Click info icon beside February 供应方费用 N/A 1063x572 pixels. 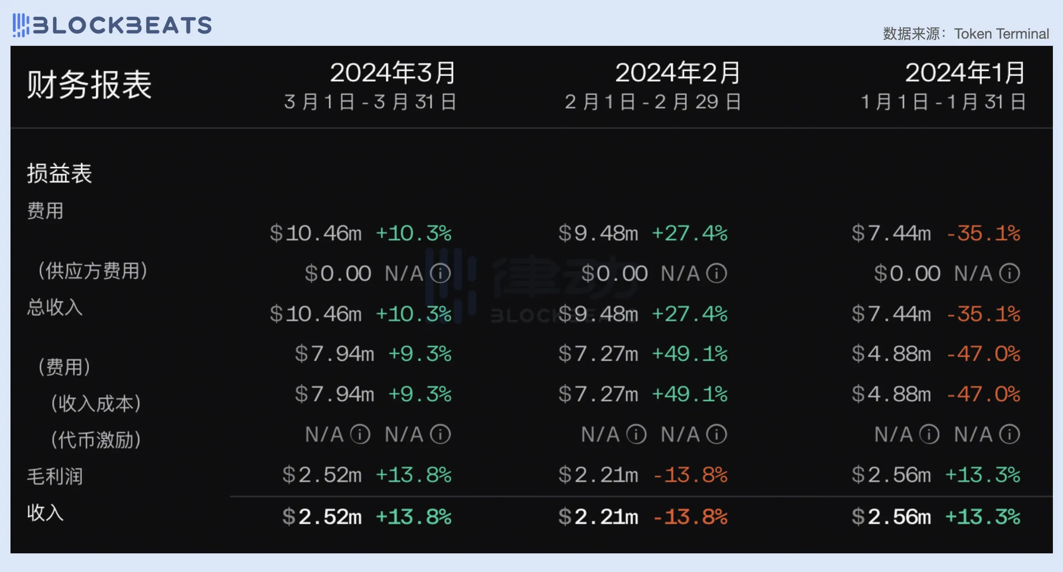click(716, 273)
